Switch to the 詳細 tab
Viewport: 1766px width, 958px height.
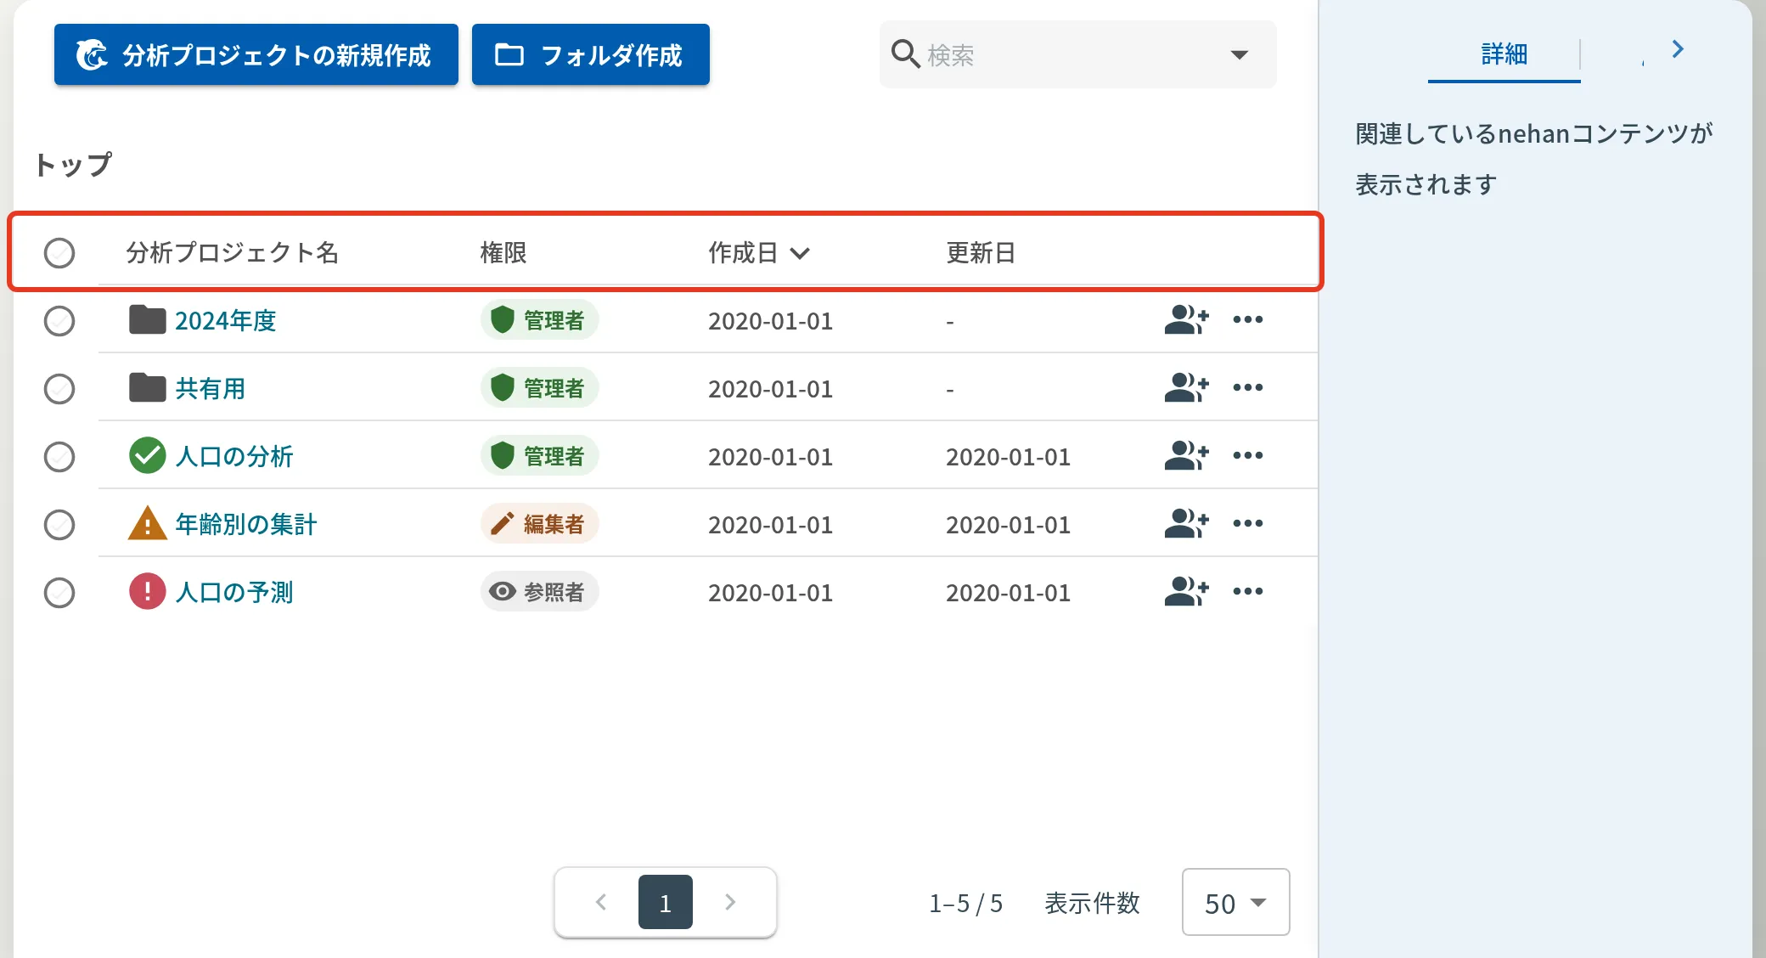1504,54
